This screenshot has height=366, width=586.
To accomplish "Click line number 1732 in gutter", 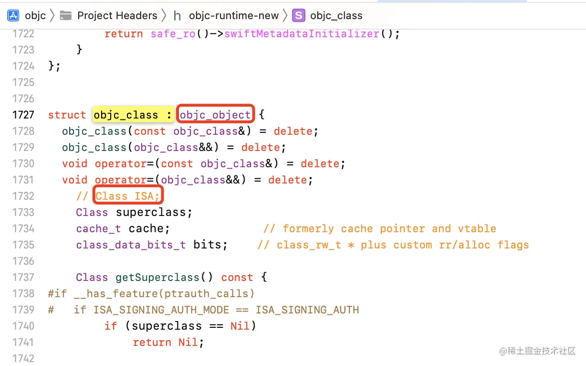I will 23,196.
